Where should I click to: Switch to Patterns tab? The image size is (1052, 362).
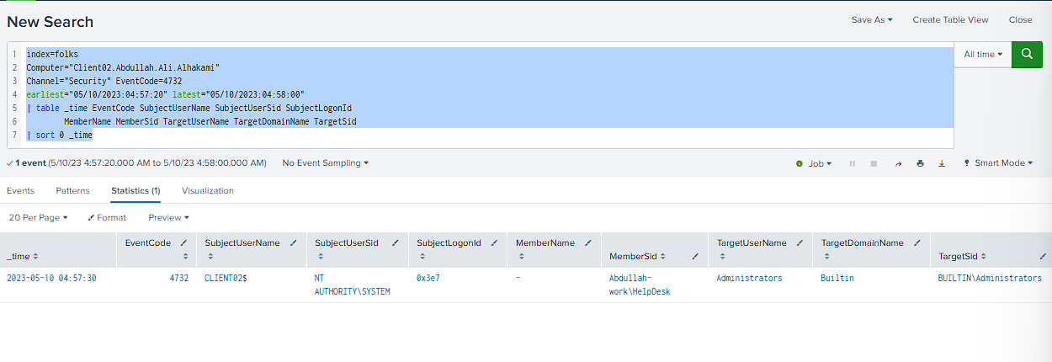click(x=73, y=191)
